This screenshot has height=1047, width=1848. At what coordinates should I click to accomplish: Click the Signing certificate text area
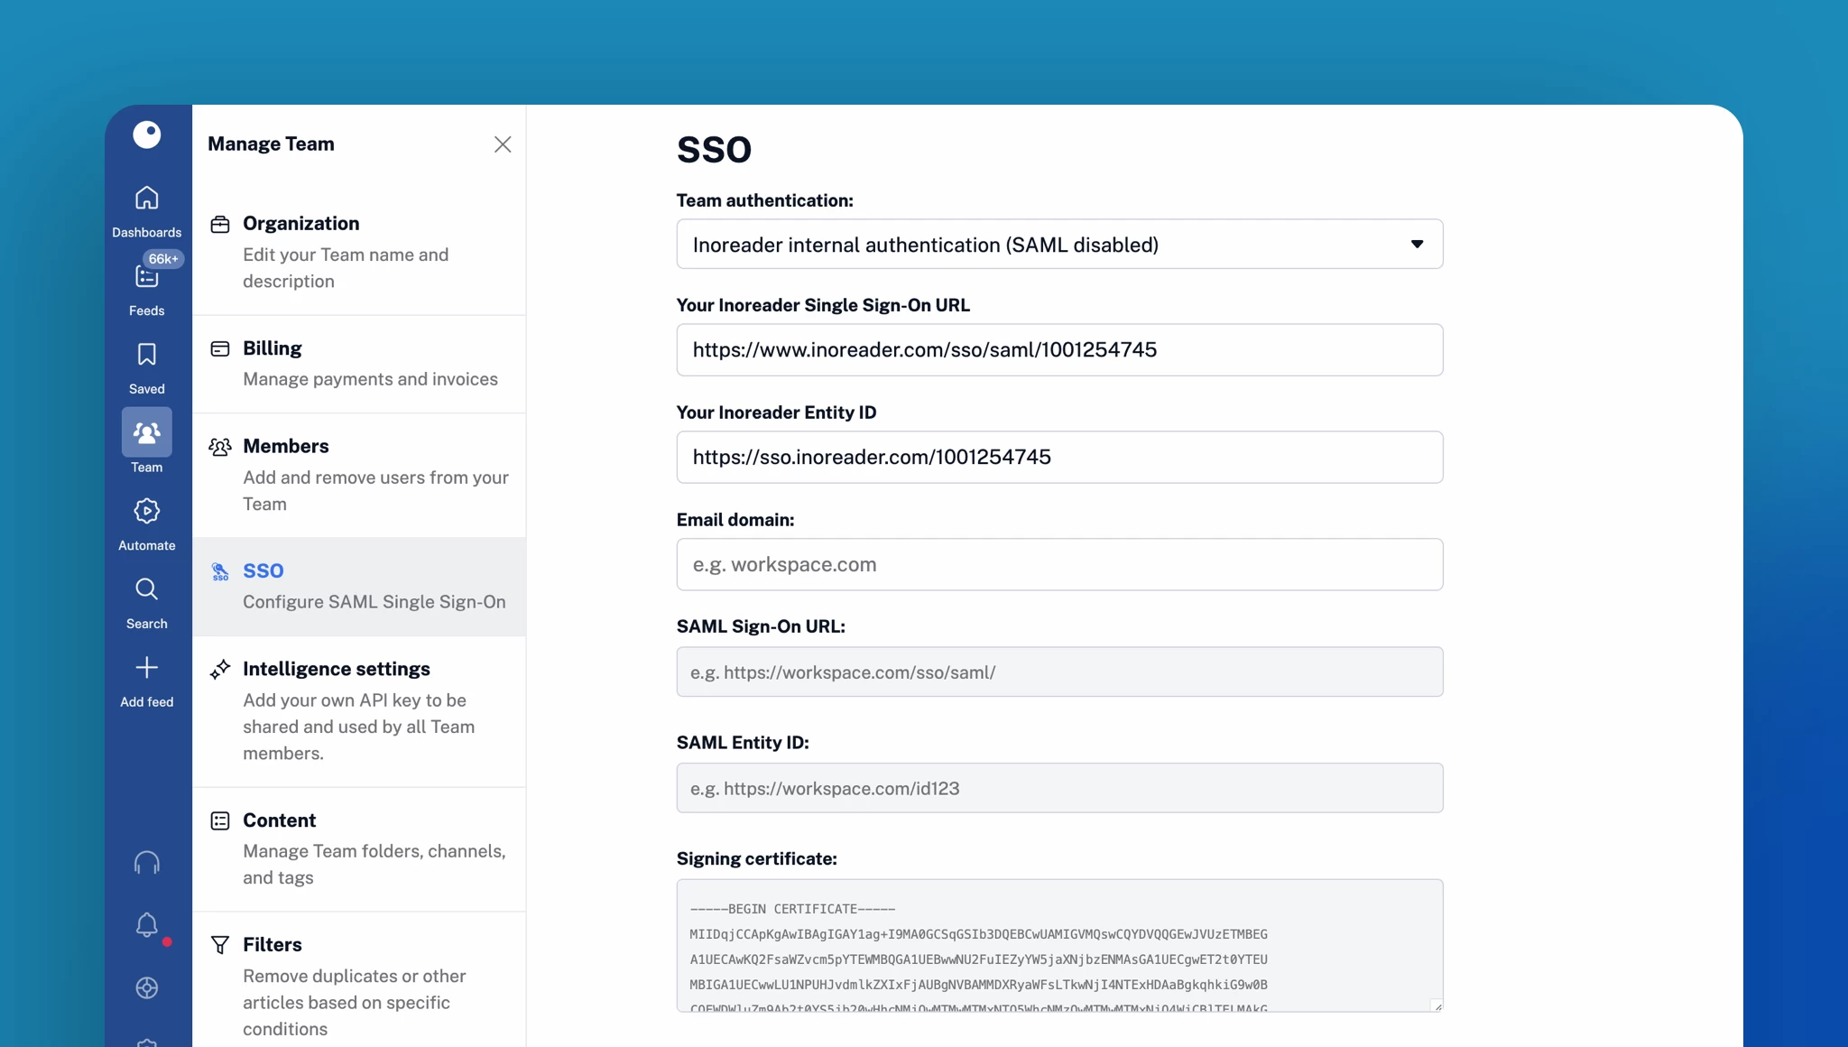[1059, 945]
